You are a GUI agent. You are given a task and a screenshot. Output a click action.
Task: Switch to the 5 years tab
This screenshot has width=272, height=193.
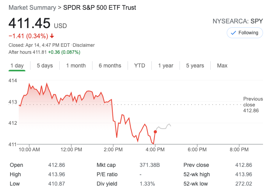(x=195, y=66)
